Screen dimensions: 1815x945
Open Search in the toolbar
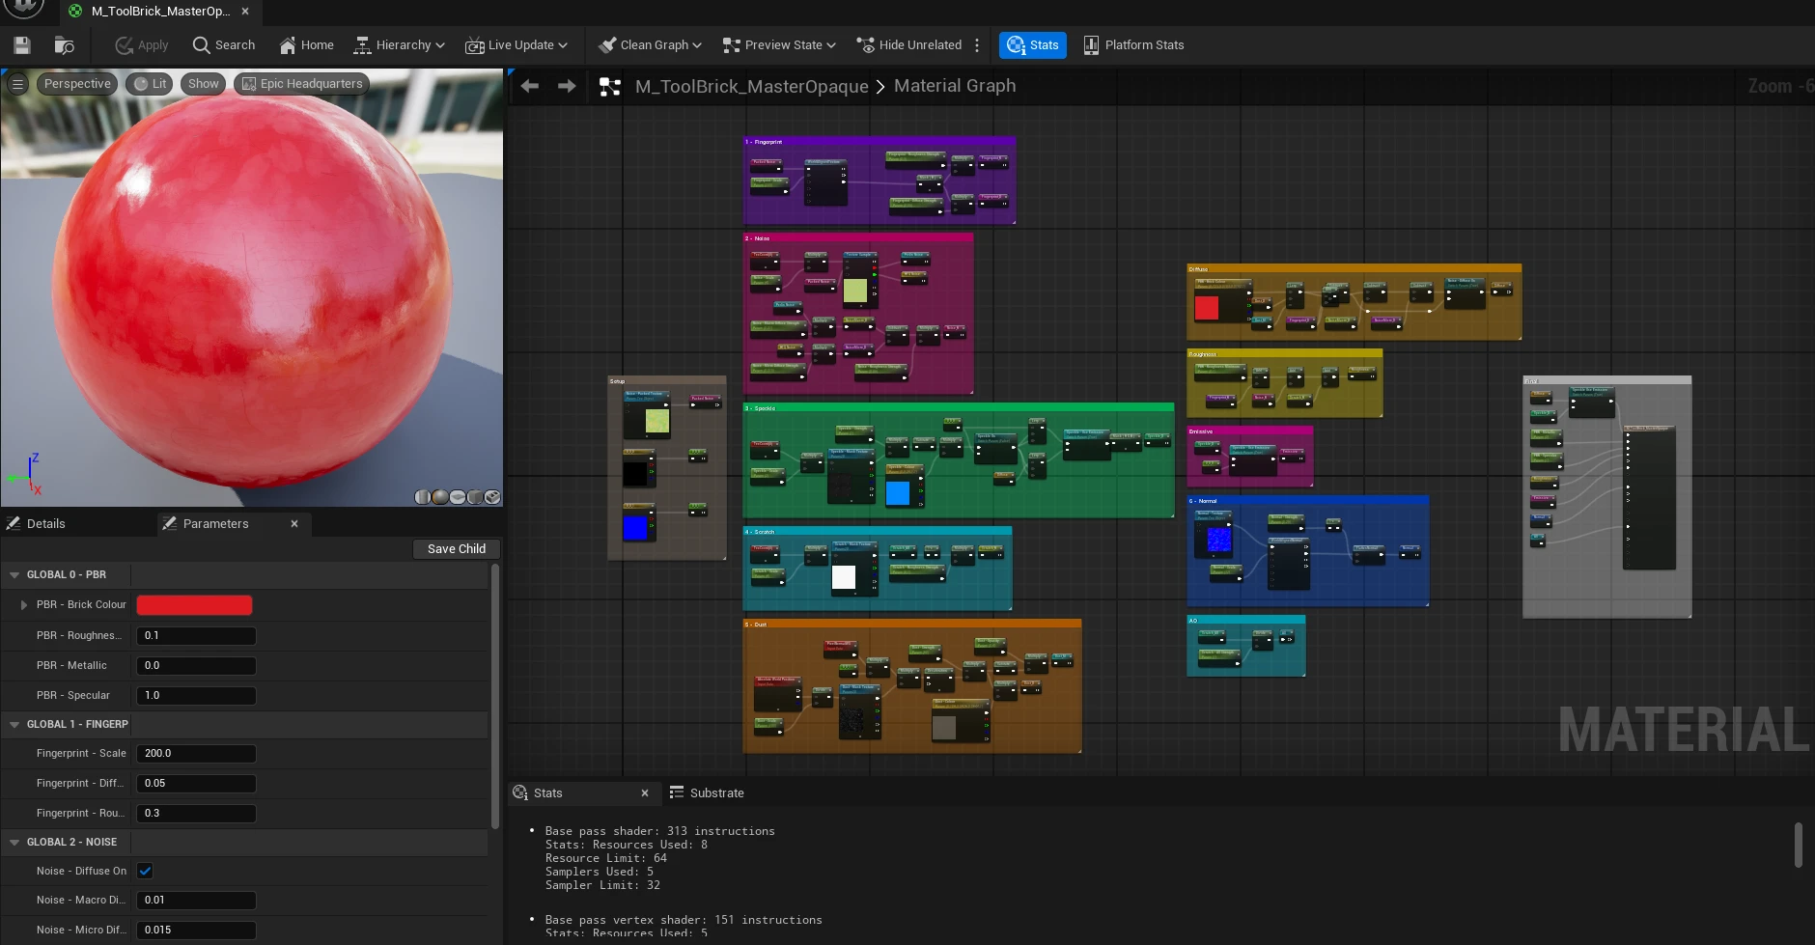tap(224, 44)
